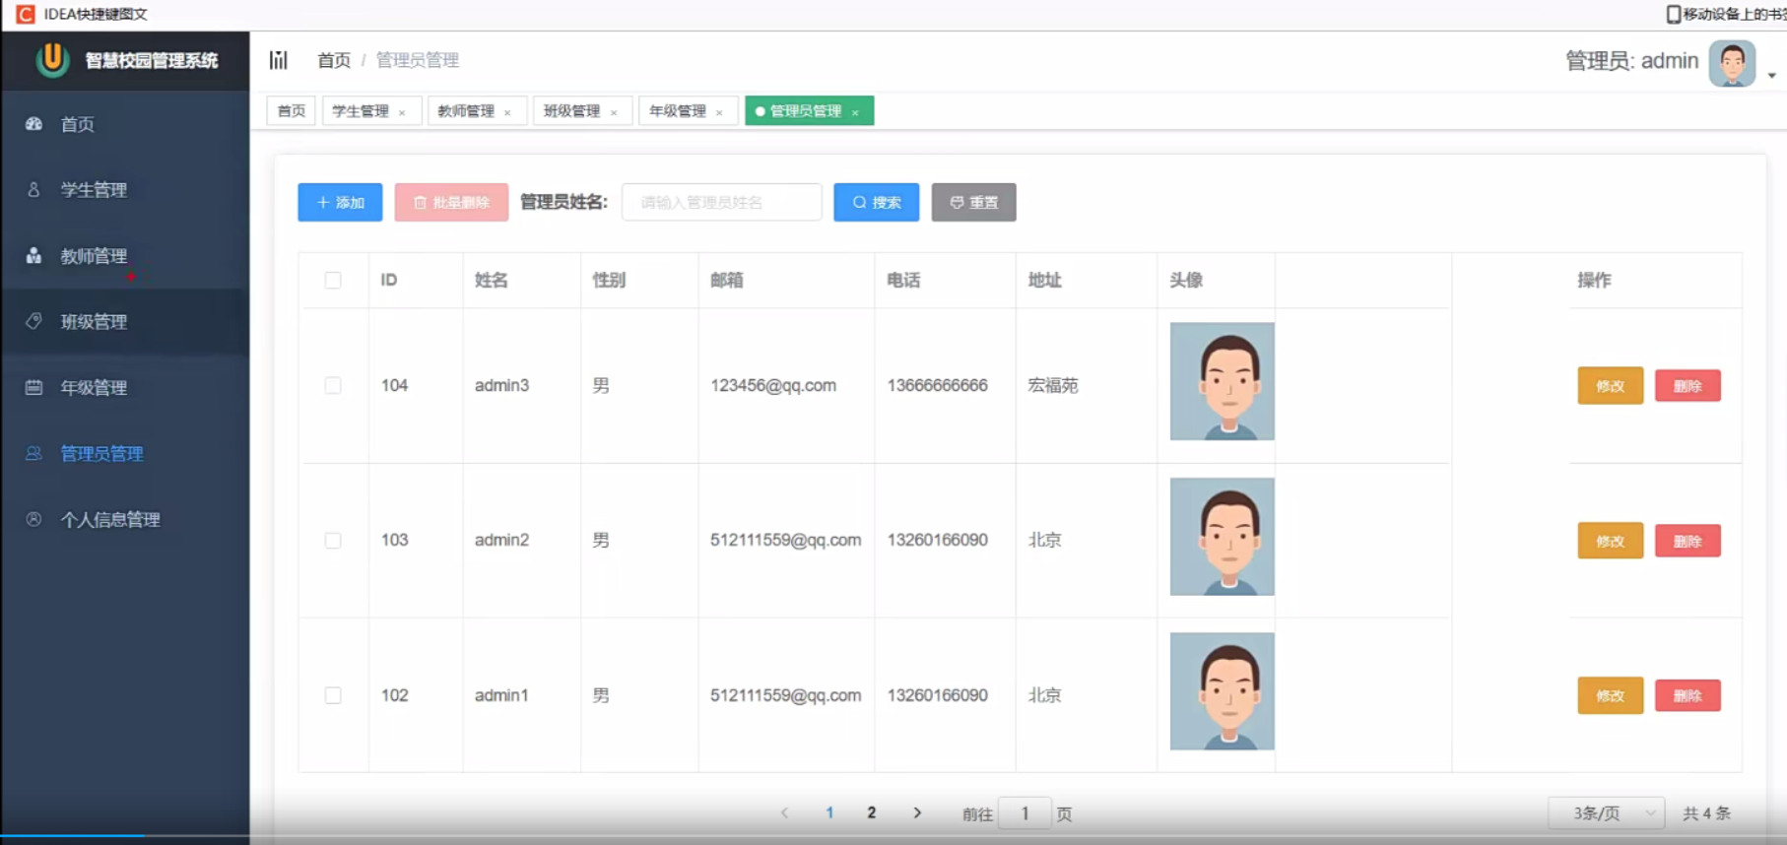The image size is (1787, 845).
Task: Click the avatar thumbnail of admin1
Action: pyautogui.click(x=1222, y=691)
